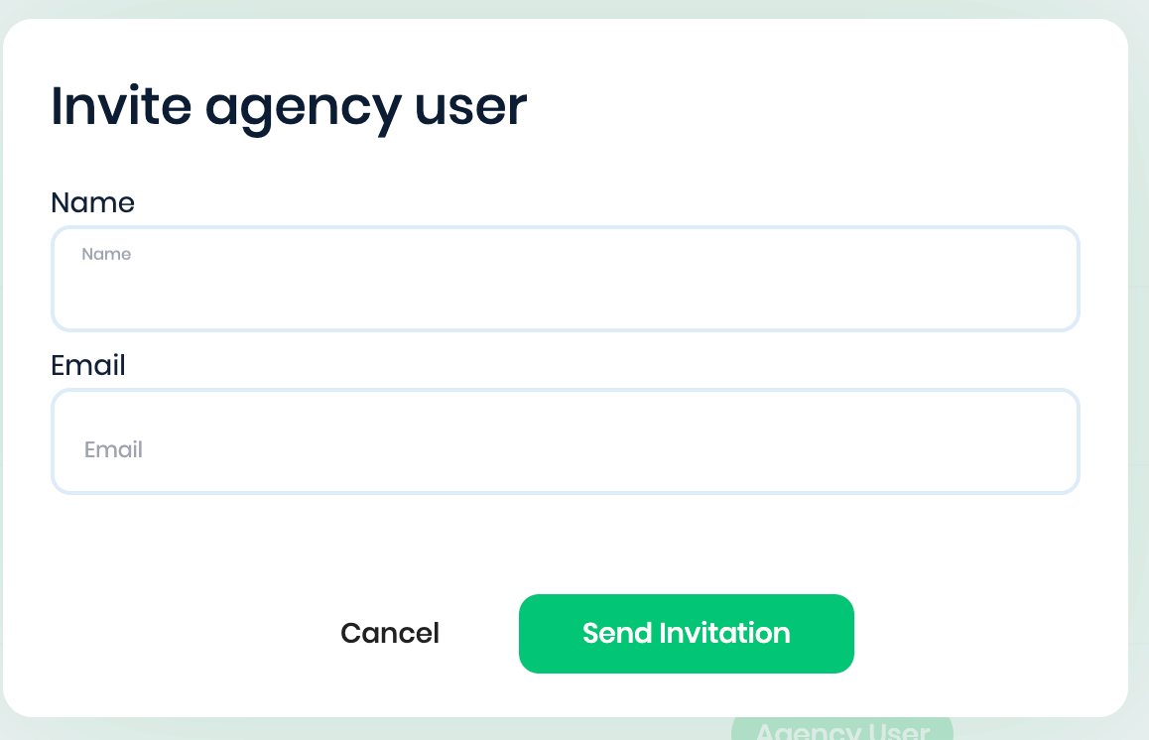Click the word 'user' in the dialog title

coord(469,106)
